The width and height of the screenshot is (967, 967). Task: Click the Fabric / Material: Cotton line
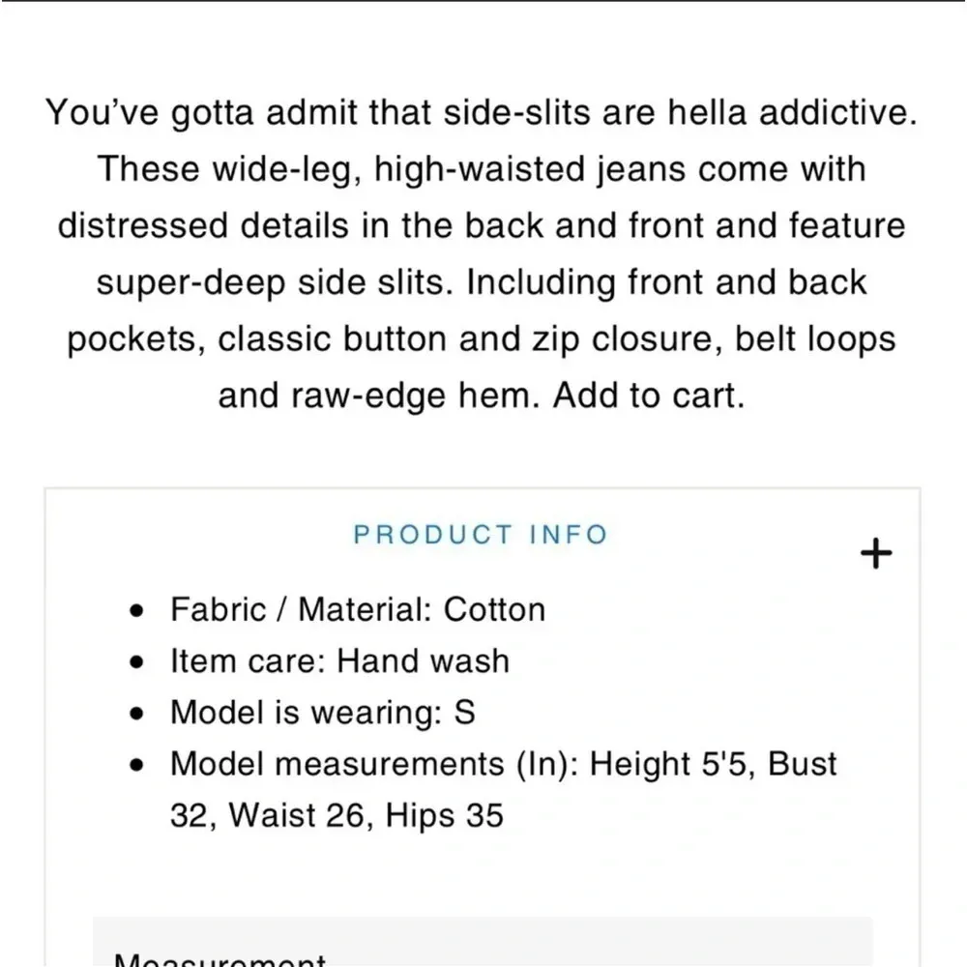tap(358, 609)
